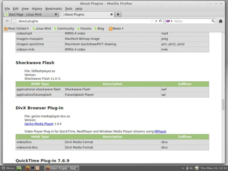This screenshot has height=171, width=228.
Task: Click the Yahoo search engine icon
Action: pyautogui.click(x=168, y=21)
